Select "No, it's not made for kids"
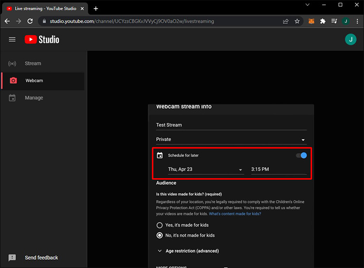 [160, 235]
